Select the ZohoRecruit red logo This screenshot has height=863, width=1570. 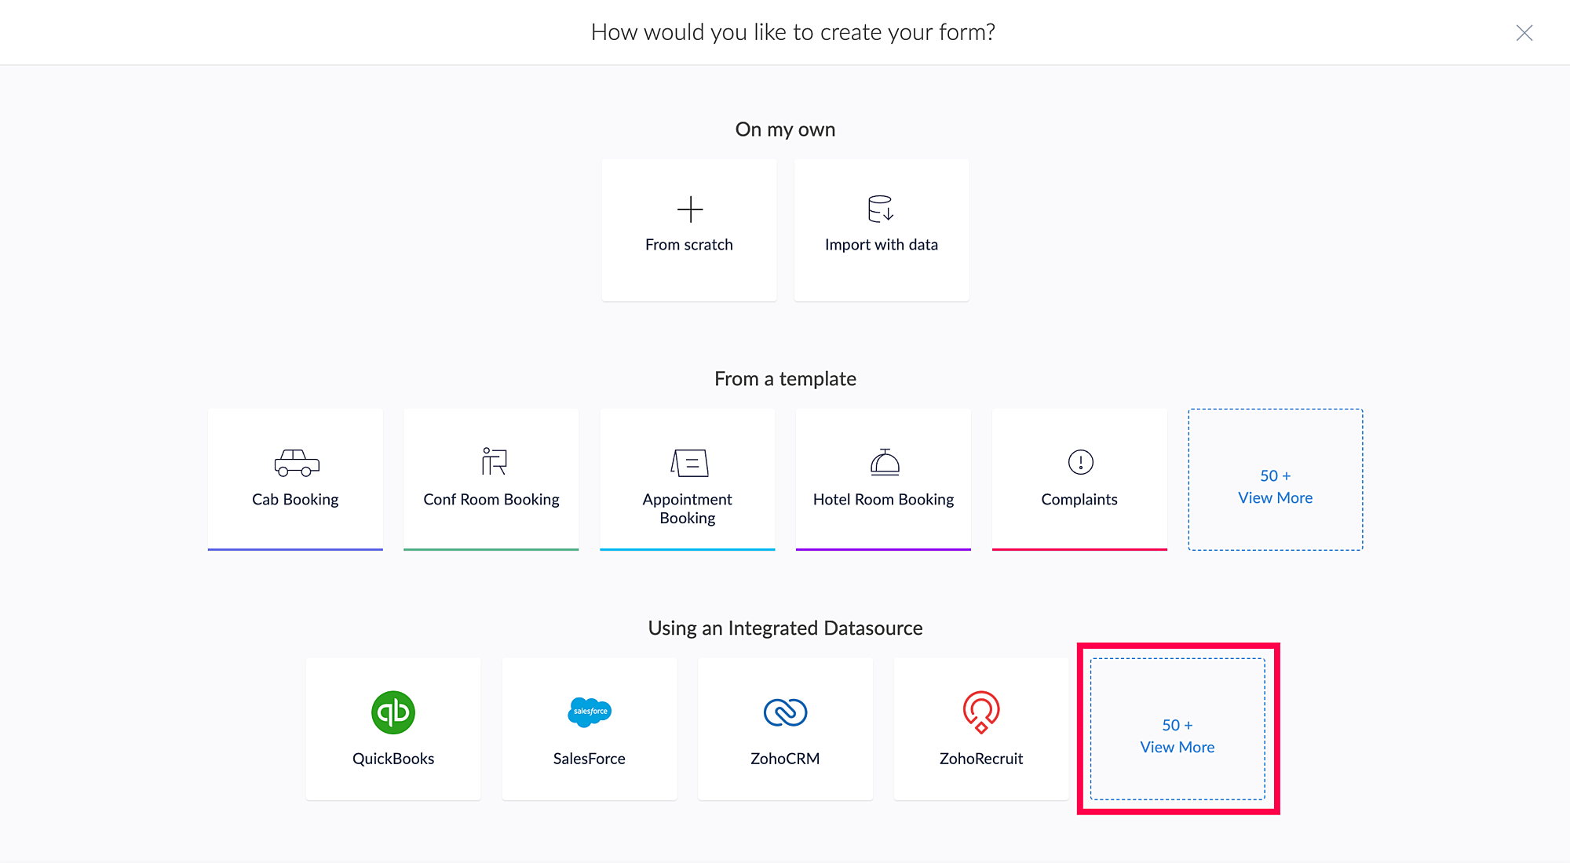click(980, 712)
